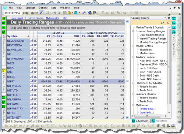Click the chart icon beside NILKAMAL
The image size is (184, 134).
(32, 104)
